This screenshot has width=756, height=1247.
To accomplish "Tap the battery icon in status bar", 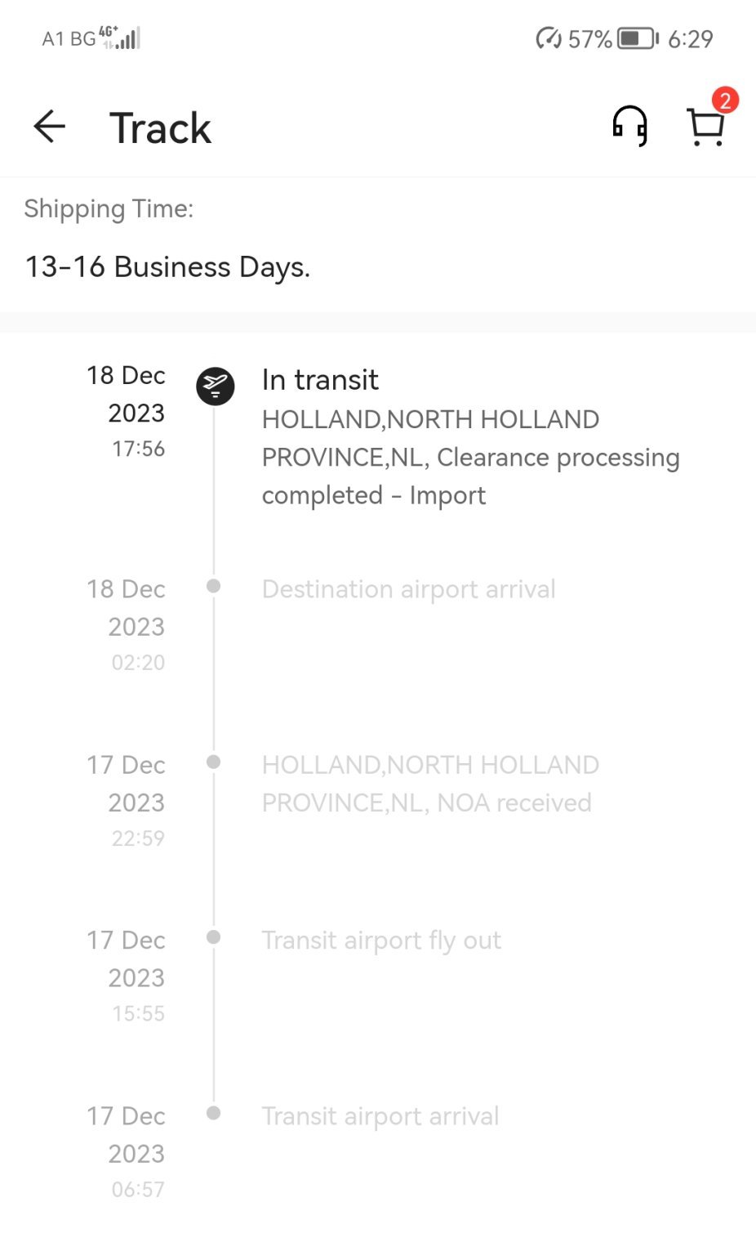I will pos(638,38).
